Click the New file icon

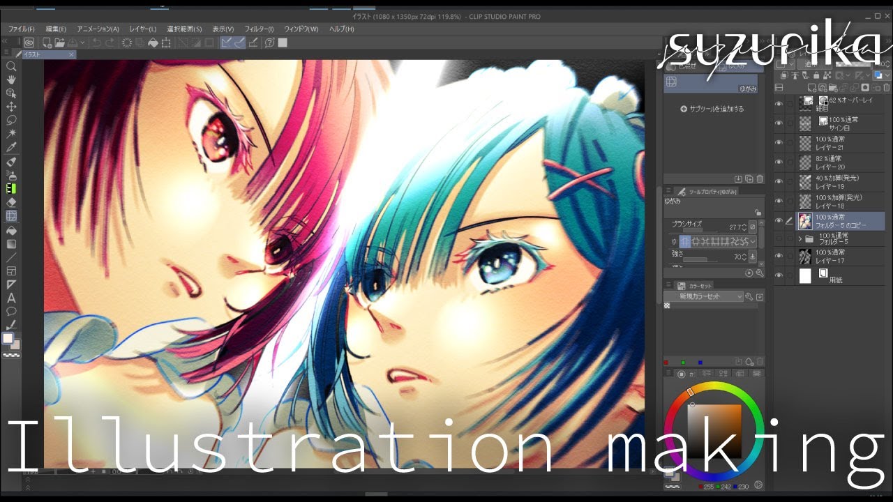(46, 43)
